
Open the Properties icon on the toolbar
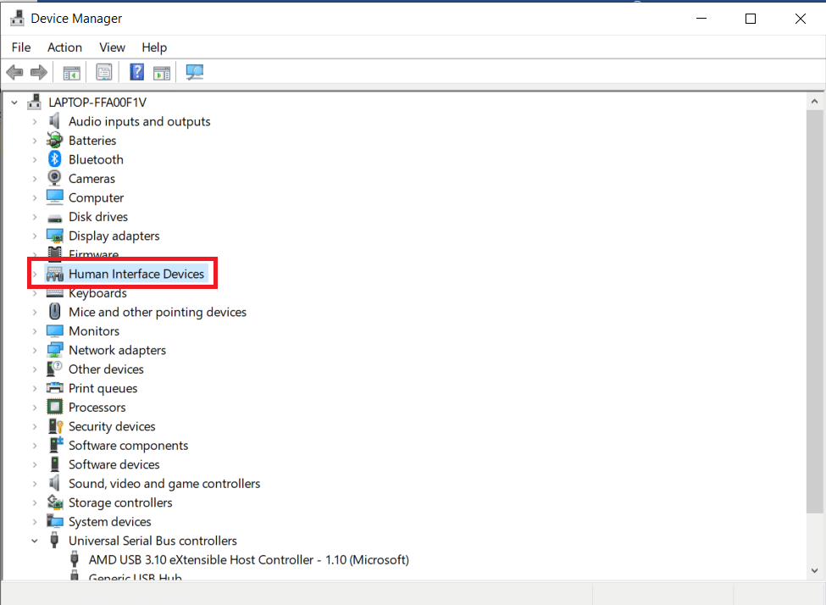click(x=103, y=72)
